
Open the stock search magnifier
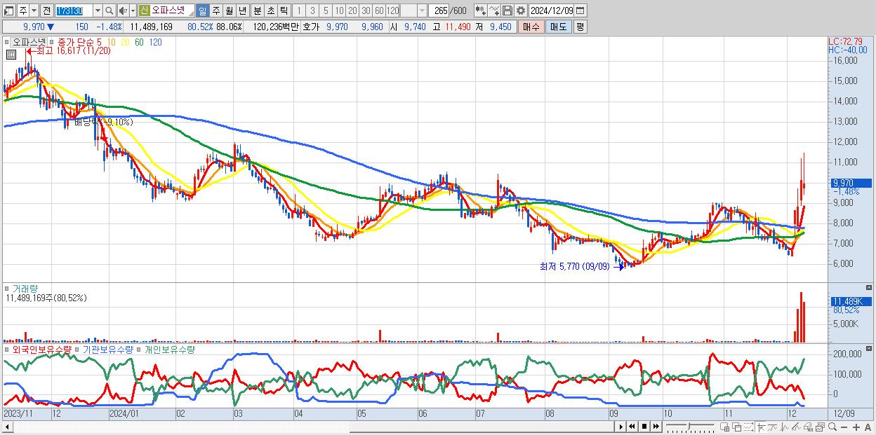coord(109,11)
